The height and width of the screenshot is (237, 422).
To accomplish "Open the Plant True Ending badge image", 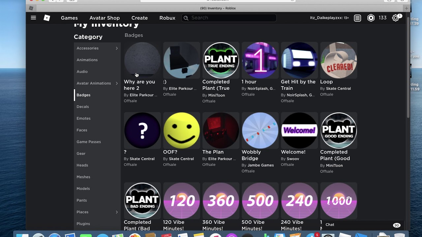I will [221, 60].
